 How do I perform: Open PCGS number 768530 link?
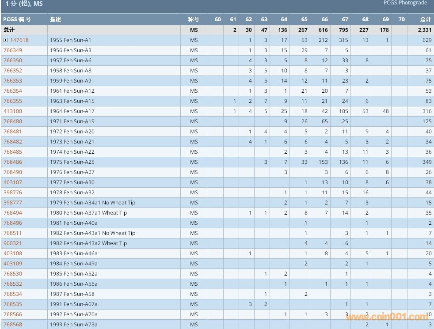click(x=13, y=274)
